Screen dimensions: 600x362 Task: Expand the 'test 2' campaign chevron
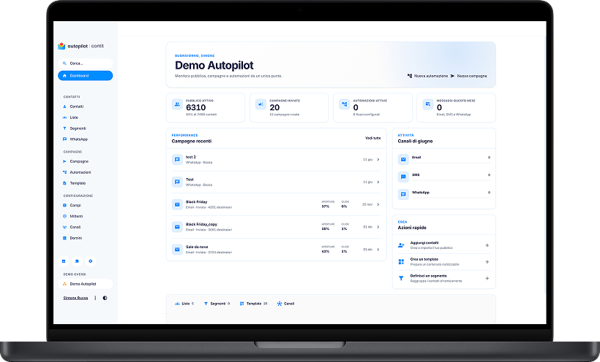point(378,160)
